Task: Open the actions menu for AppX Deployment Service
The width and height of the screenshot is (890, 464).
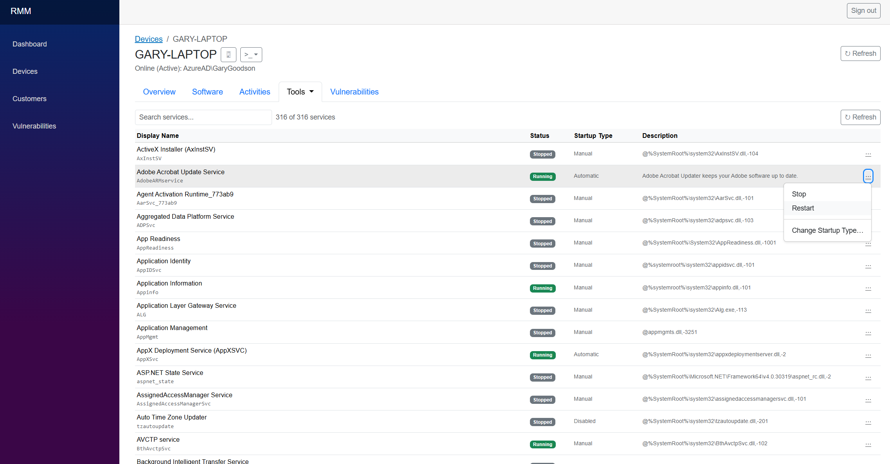Action: [868, 355]
